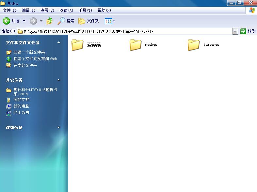Open the 工具(T) menu
This screenshot has width=257, height=192.
click(x=85, y=10)
